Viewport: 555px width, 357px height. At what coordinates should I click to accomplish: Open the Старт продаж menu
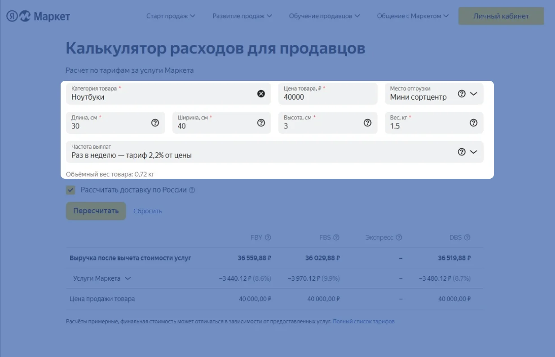tap(171, 16)
